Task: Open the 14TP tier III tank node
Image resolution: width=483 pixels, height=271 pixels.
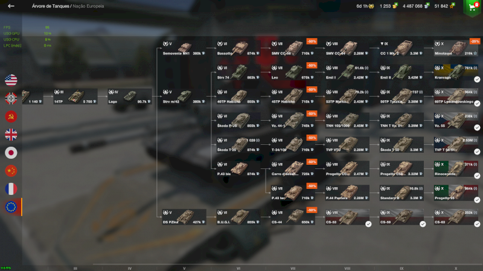Action: 75,97
